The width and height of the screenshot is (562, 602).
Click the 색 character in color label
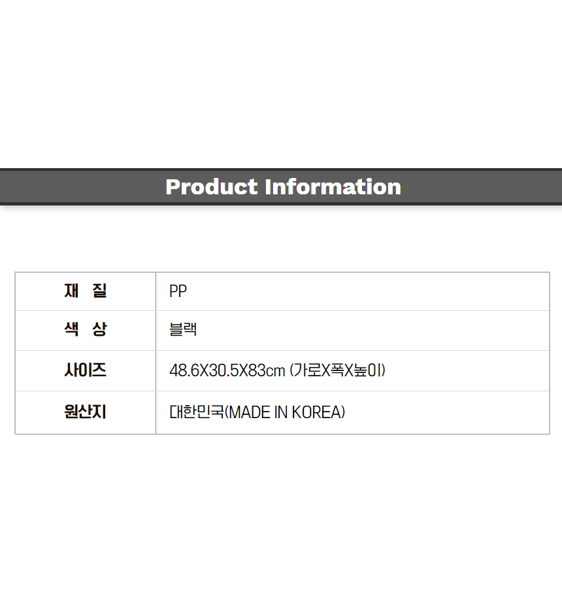(x=71, y=329)
